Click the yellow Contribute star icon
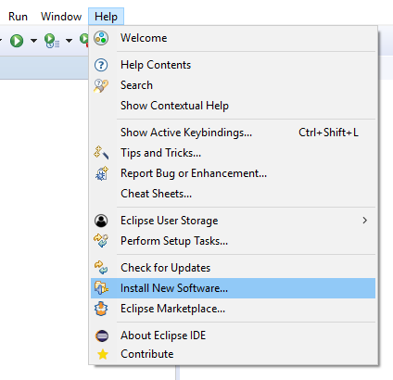 click(103, 354)
